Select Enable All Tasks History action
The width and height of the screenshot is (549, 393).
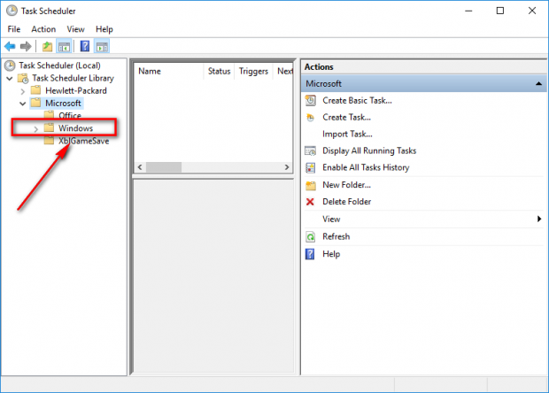click(366, 167)
